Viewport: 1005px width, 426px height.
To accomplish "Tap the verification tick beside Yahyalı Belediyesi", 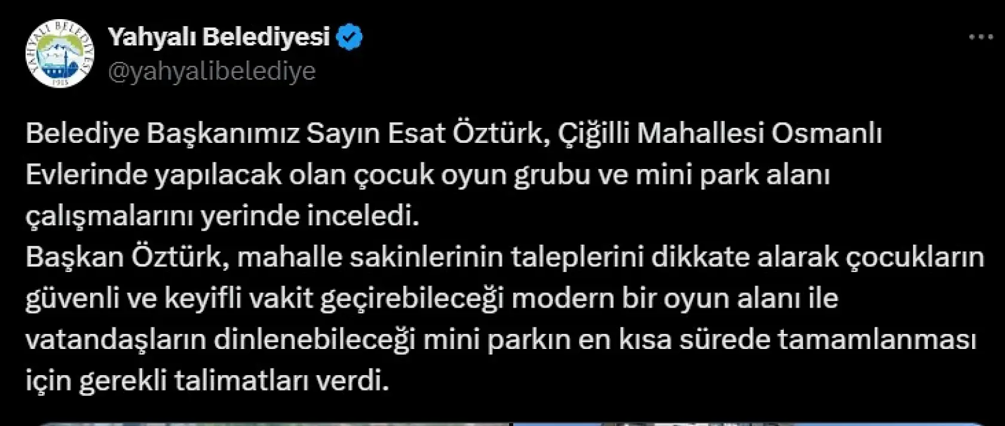I will 351,36.
